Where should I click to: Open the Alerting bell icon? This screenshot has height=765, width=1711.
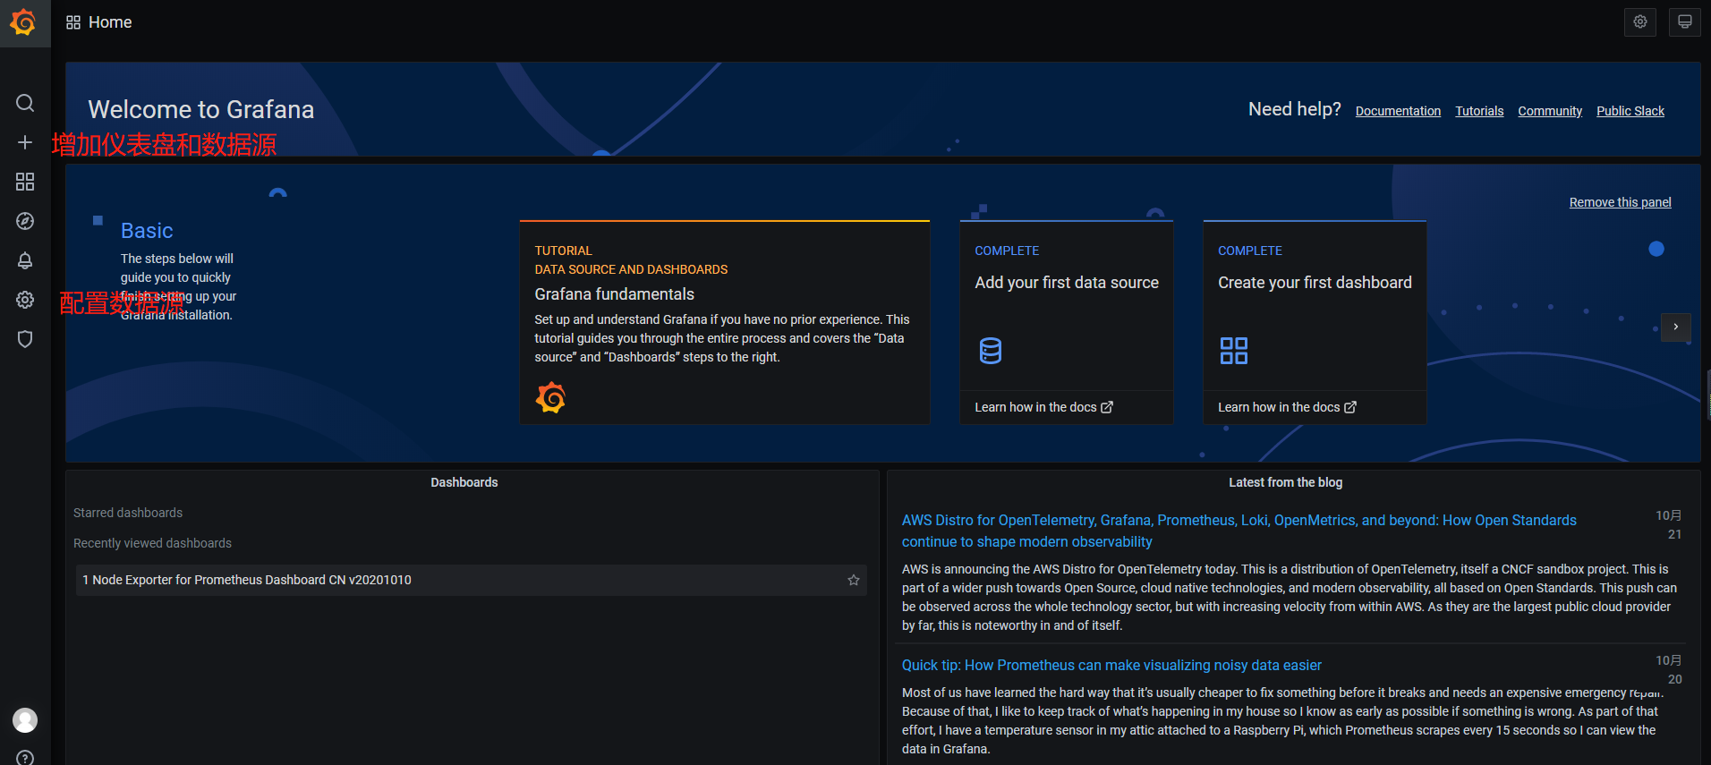point(25,260)
